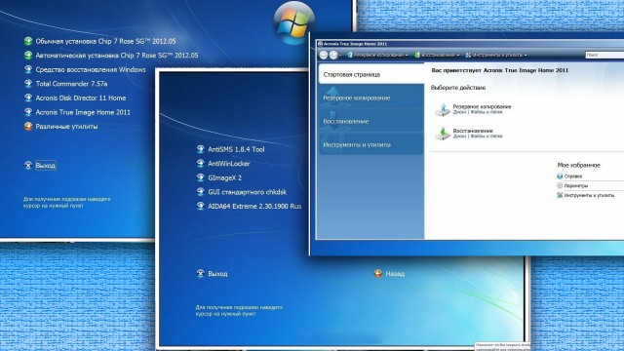Viewport: 624px width, 351px height.
Task: Open Файлы и папки link under Резервное копирование
Action: pos(487,112)
